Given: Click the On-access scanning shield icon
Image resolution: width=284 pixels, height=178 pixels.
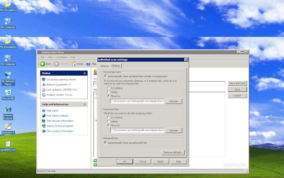Looking at the screenshot, I should coord(43,79).
